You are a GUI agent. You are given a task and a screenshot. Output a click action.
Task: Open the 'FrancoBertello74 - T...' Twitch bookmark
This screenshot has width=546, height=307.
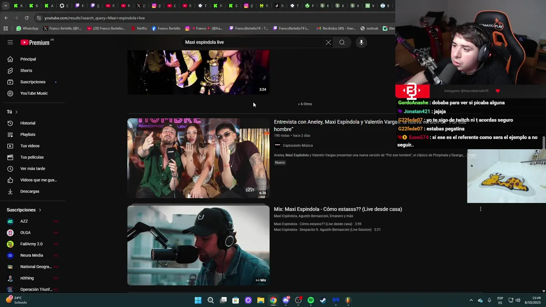249,29
